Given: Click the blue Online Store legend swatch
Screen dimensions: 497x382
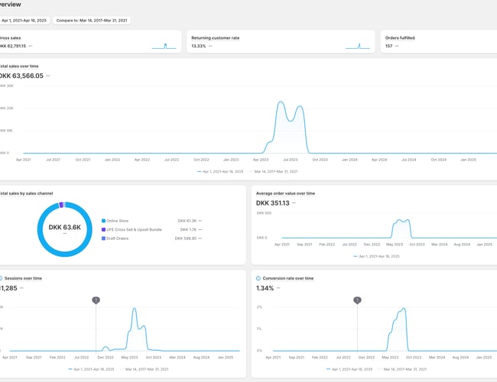Looking at the screenshot, I should pyautogui.click(x=104, y=220).
